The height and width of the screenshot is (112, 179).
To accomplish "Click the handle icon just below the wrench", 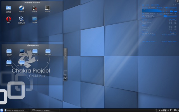I will point(65,58).
